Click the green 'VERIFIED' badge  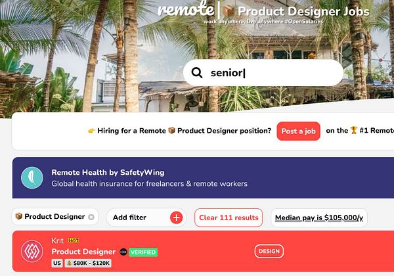coord(143,252)
